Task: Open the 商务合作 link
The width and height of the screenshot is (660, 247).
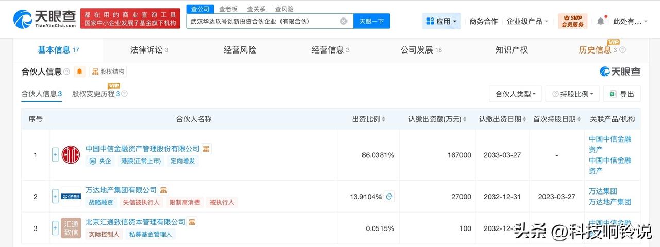Action: (x=484, y=21)
